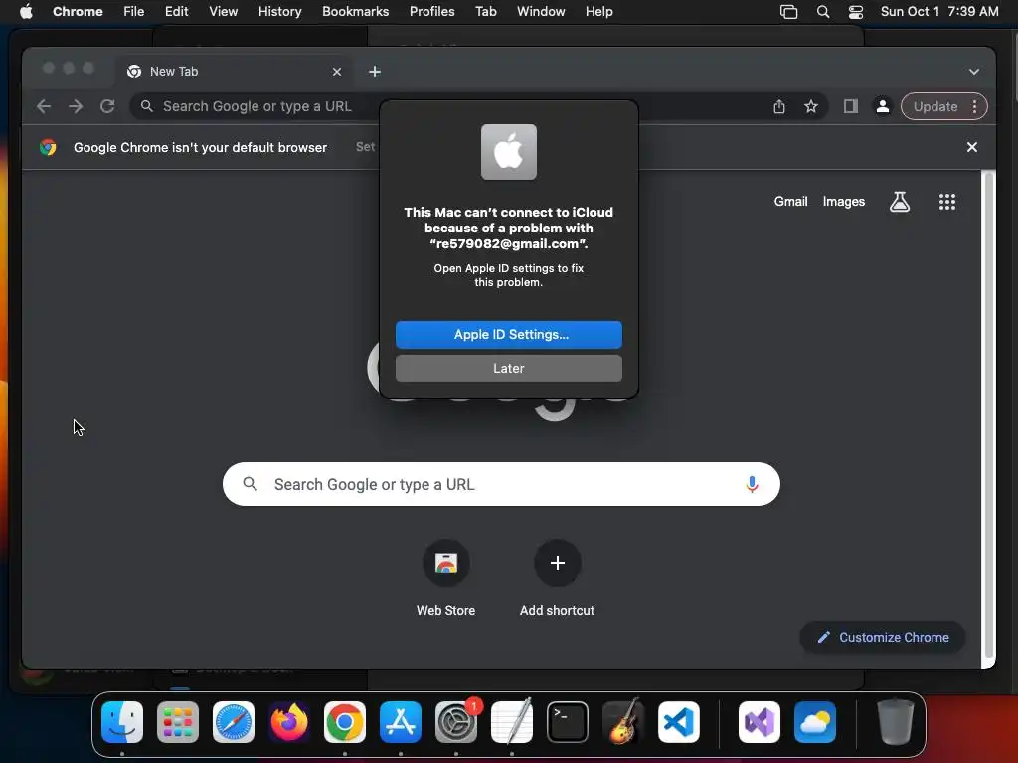Open the File menu
Image resolution: width=1018 pixels, height=763 pixels.
134,11
